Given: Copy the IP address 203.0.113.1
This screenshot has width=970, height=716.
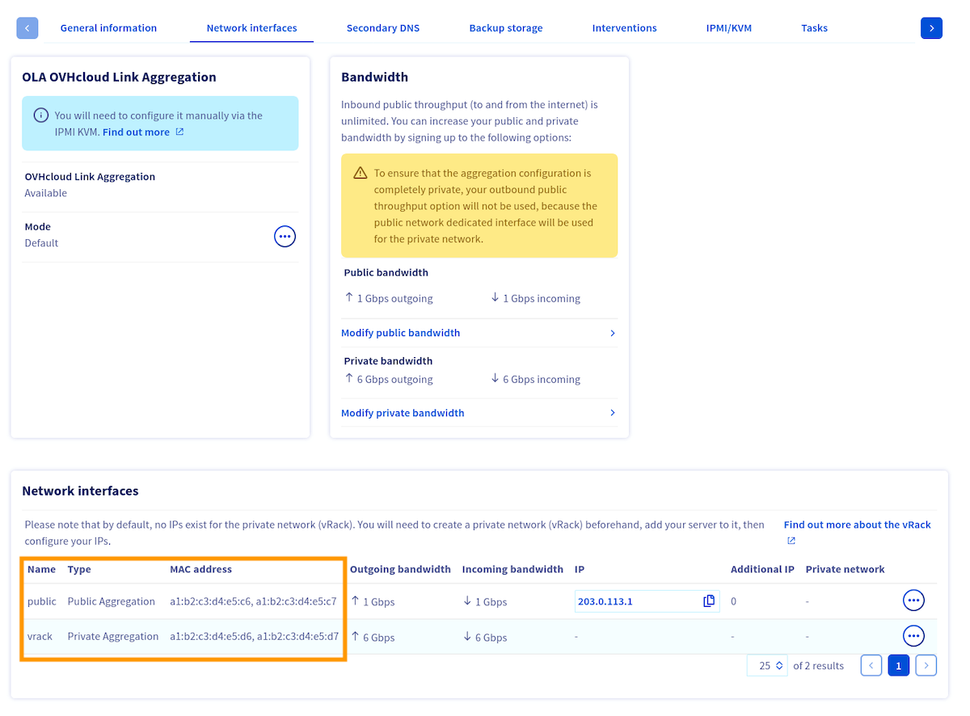Looking at the screenshot, I should pyautogui.click(x=709, y=600).
